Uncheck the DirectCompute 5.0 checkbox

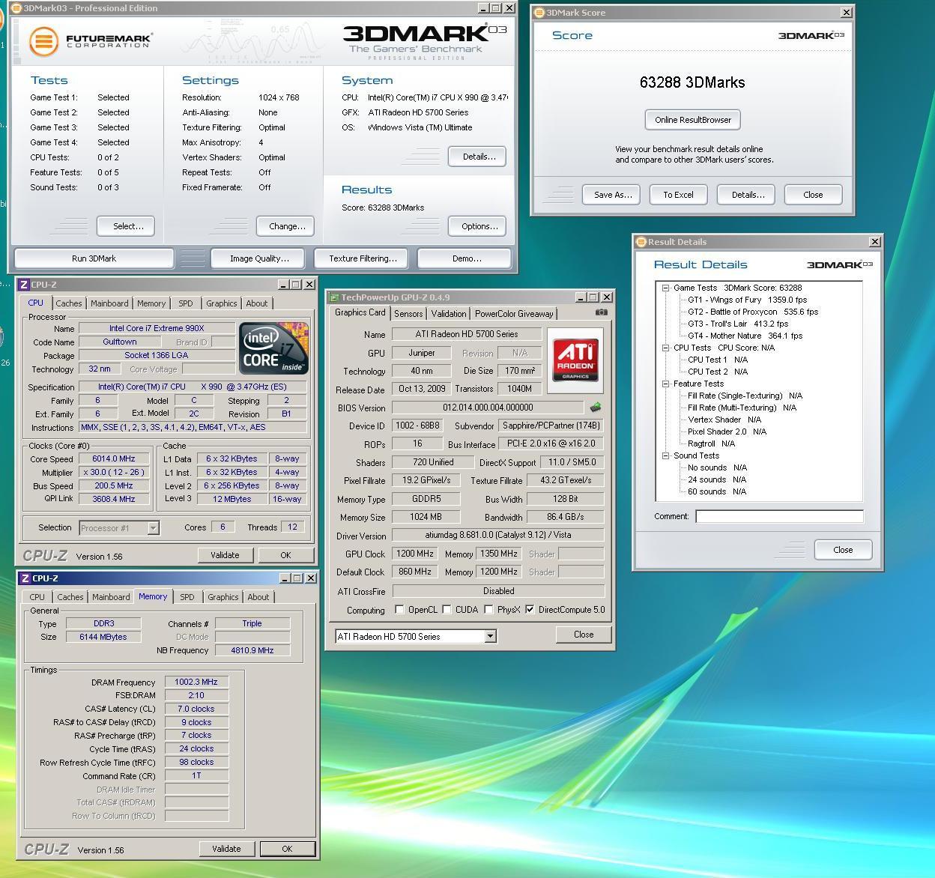[530, 610]
